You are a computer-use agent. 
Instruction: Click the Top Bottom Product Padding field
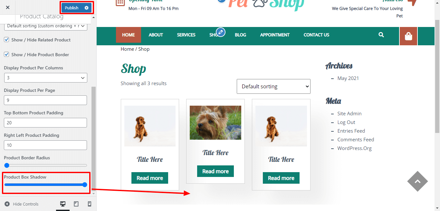45,123
